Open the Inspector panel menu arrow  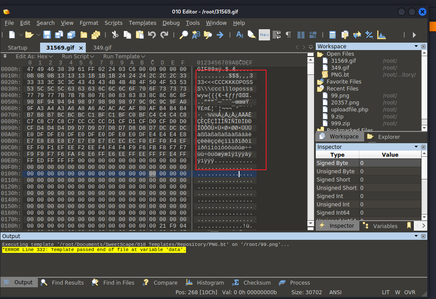coord(416,147)
